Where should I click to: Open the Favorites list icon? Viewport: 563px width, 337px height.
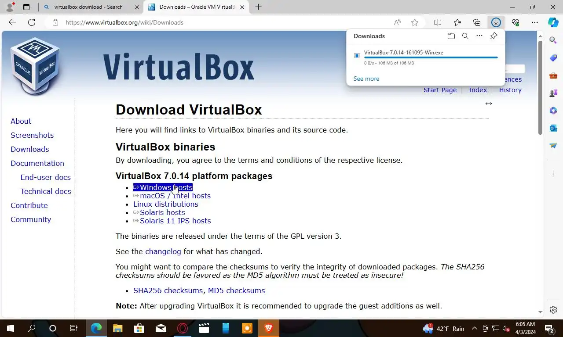[x=457, y=22]
